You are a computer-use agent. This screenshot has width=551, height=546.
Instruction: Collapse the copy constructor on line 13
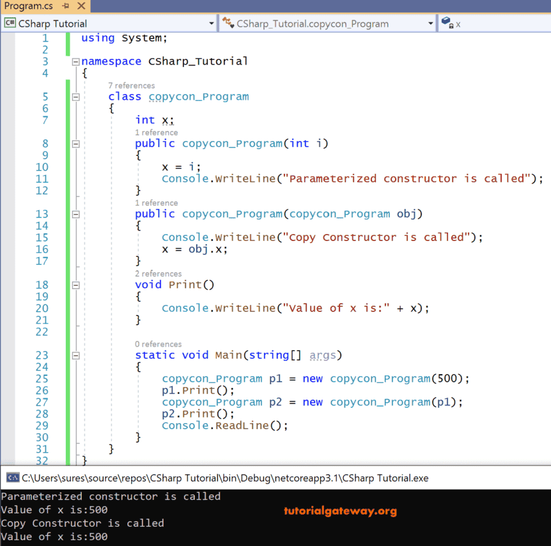pos(75,214)
